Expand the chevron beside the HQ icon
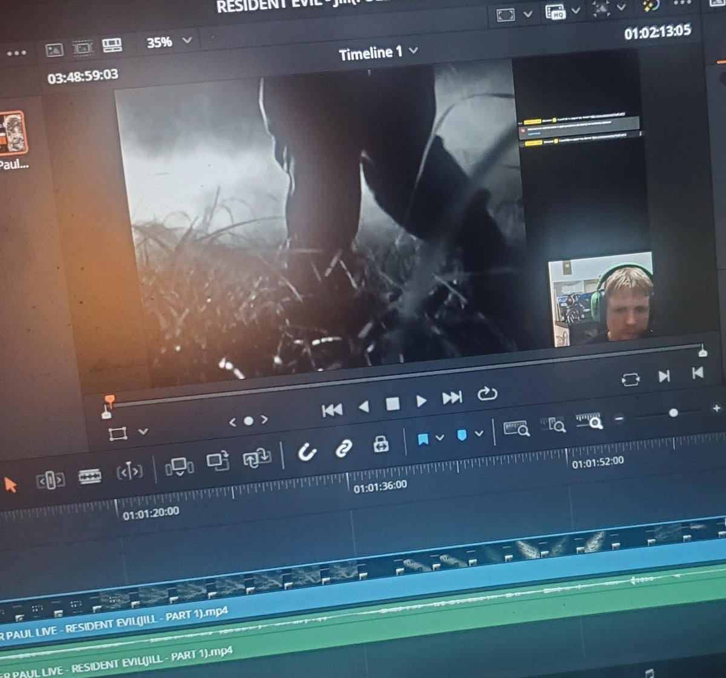 pyautogui.click(x=576, y=10)
